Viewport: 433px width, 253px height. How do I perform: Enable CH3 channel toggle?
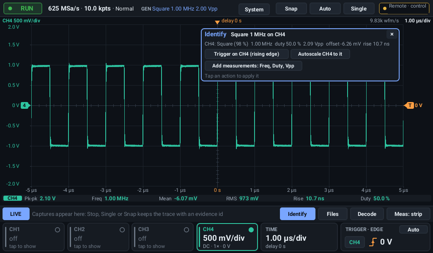pyautogui.click(x=186, y=230)
